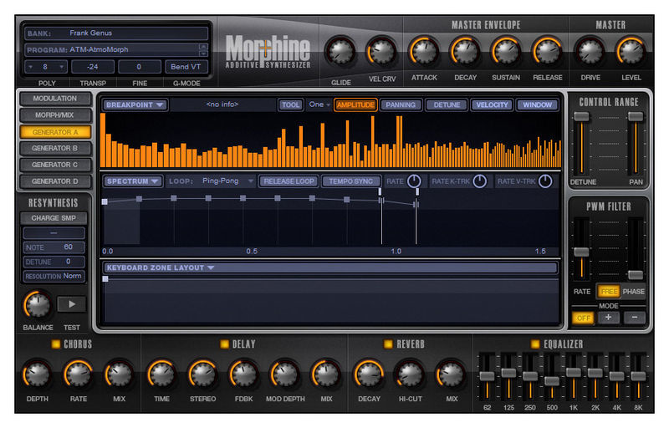This screenshot has height=428, width=669.
Task: Open the One tool mode dropdown
Action: click(x=319, y=104)
